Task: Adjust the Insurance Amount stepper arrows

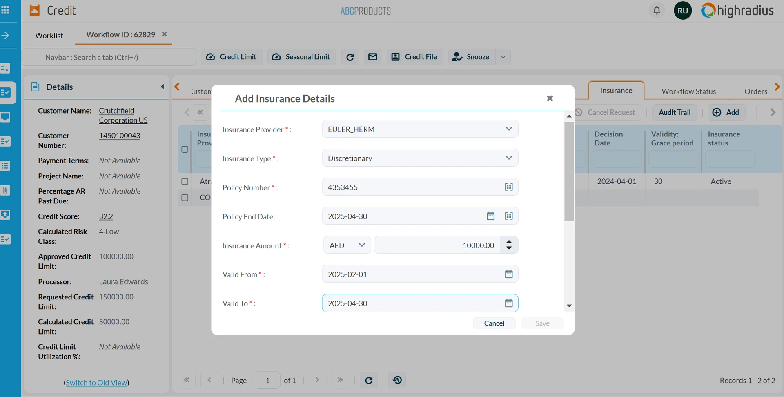Action: (509, 245)
